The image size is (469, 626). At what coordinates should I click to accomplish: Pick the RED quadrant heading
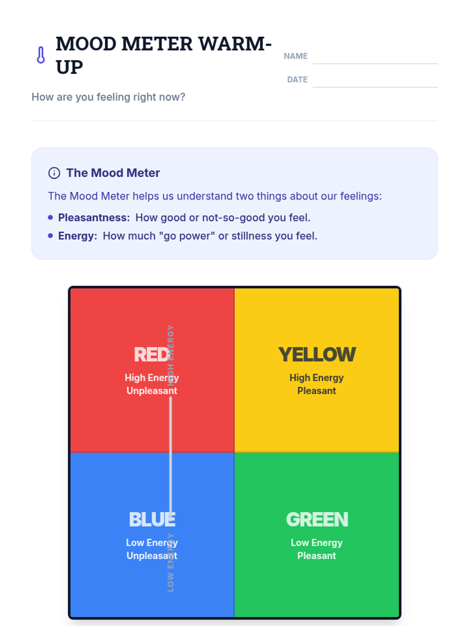point(150,355)
